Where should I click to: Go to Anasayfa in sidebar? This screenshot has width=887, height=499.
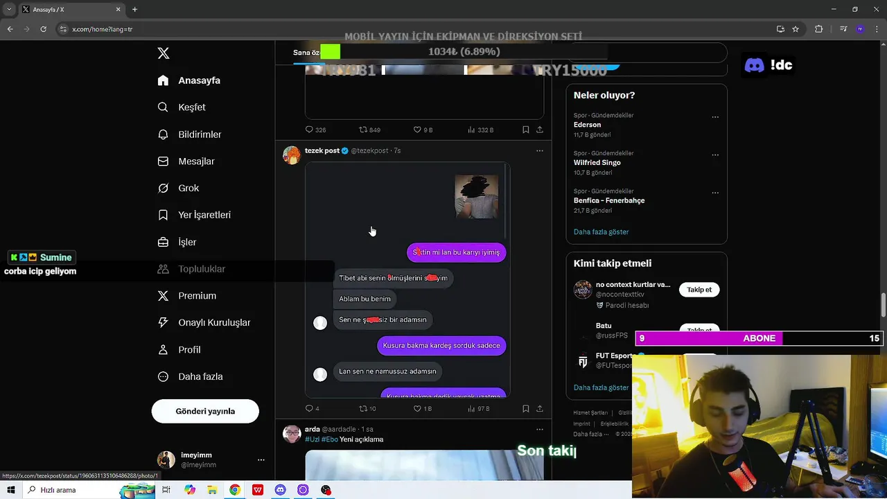point(189,80)
